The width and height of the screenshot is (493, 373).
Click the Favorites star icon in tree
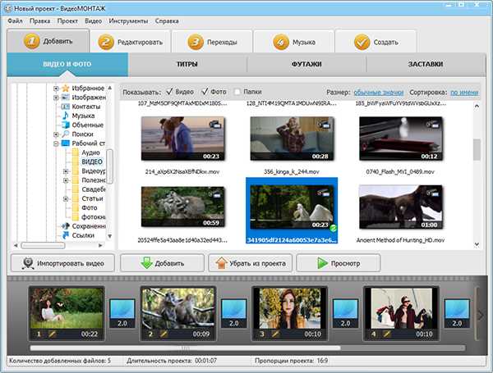pos(66,89)
